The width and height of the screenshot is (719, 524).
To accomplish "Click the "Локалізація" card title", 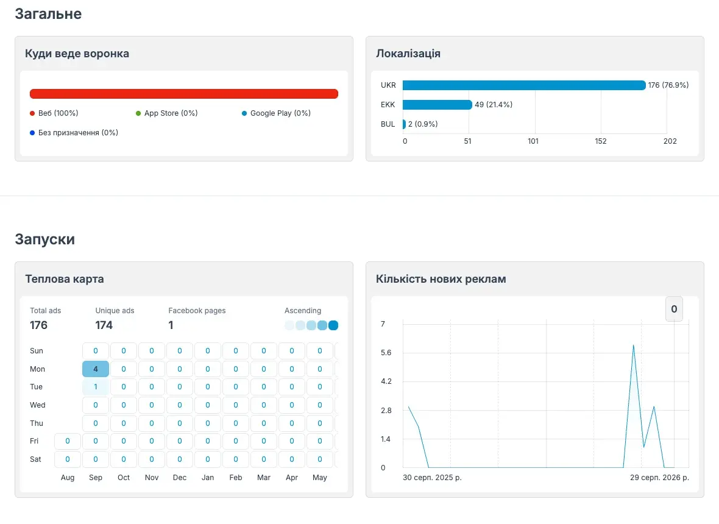I will click(x=408, y=54).
